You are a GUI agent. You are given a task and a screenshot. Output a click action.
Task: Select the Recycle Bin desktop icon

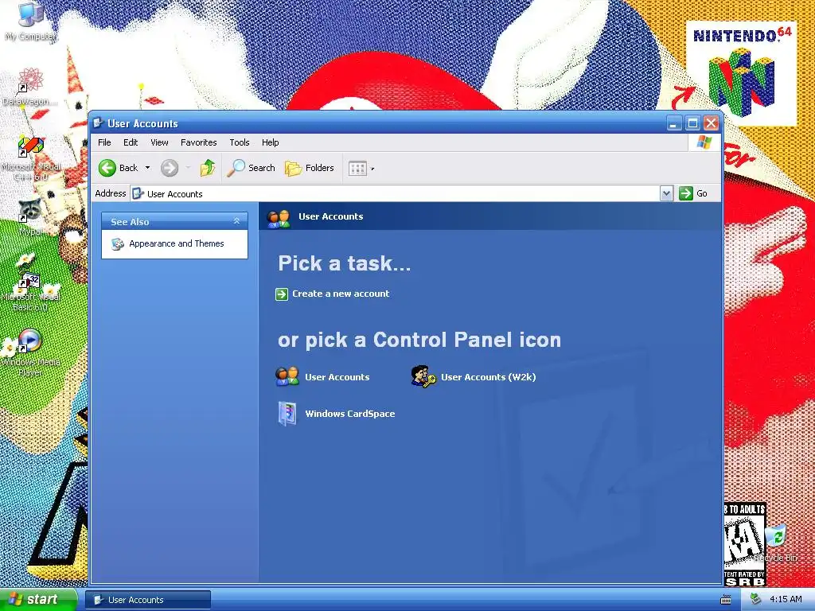pyautogui.click(x=776, y=543)
